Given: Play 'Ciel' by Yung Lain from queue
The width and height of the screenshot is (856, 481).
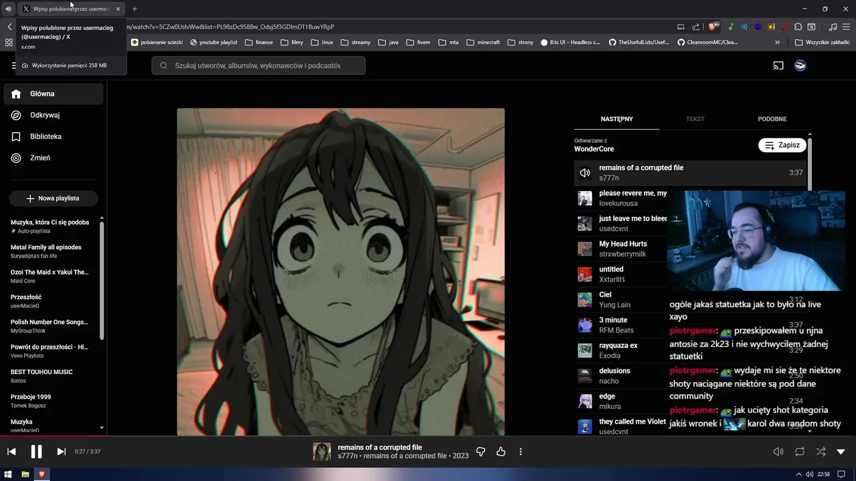Looking at the screenshot, I should 622,300.
